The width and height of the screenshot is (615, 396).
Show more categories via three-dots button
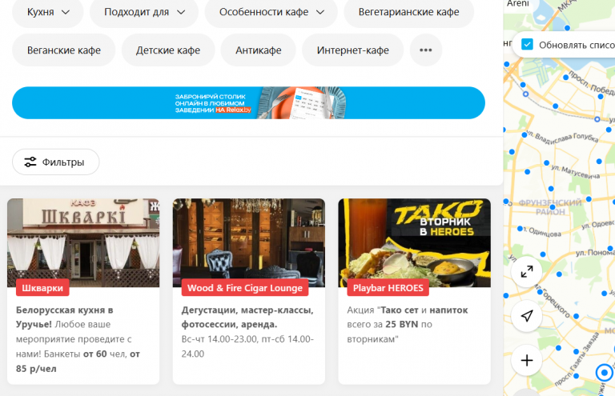pyautogui.click(x=425, y=50)
